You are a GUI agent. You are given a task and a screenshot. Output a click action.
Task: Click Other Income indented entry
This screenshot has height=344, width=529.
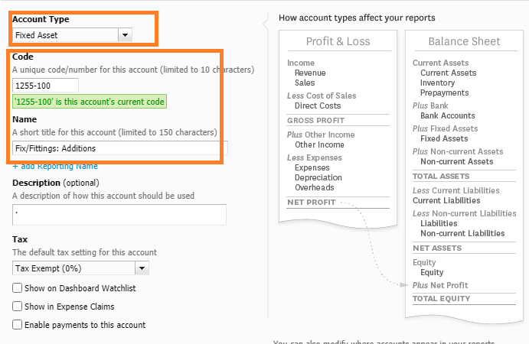(319, 145)
